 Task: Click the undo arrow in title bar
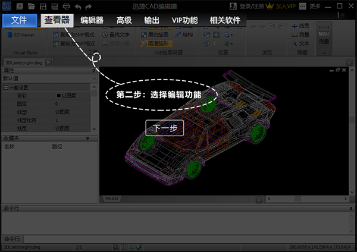78,7
